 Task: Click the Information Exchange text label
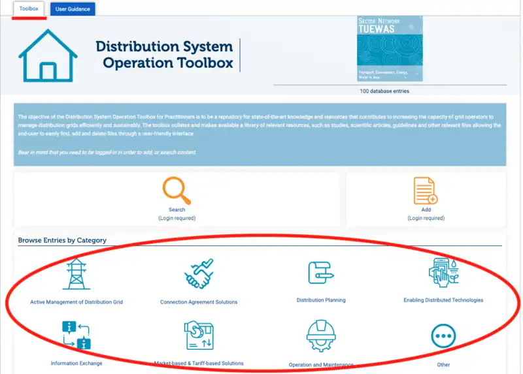coord(76,363)
